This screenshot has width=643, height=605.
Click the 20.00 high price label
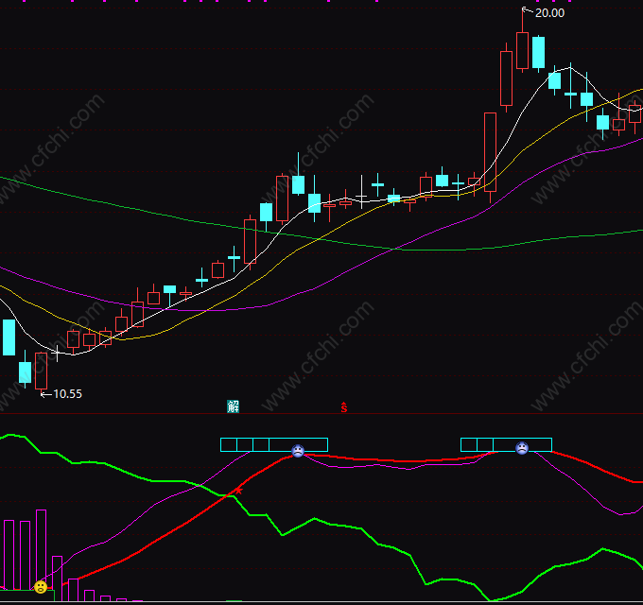549,13
